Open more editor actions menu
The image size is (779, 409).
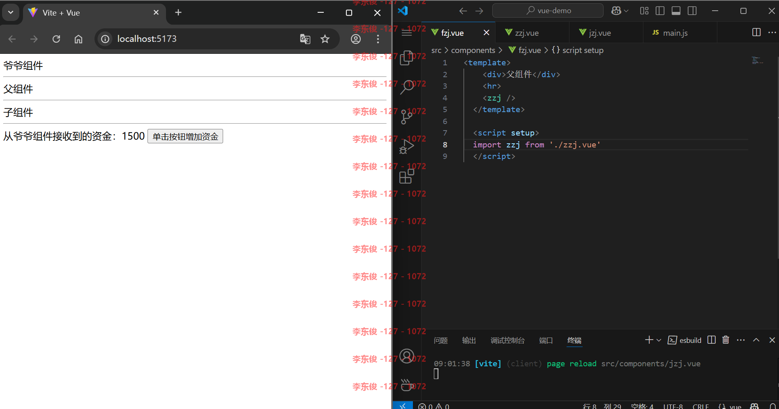click(772, 32)
